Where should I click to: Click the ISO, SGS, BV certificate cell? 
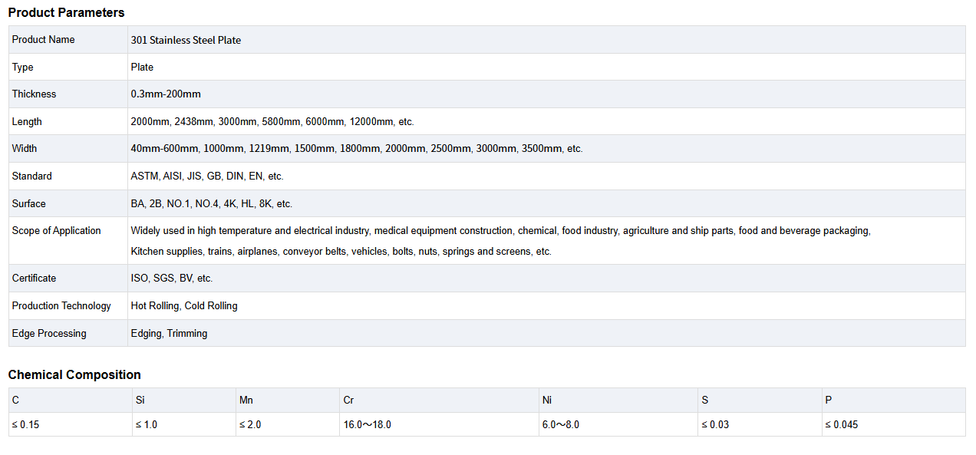click(x=172, y=278)
